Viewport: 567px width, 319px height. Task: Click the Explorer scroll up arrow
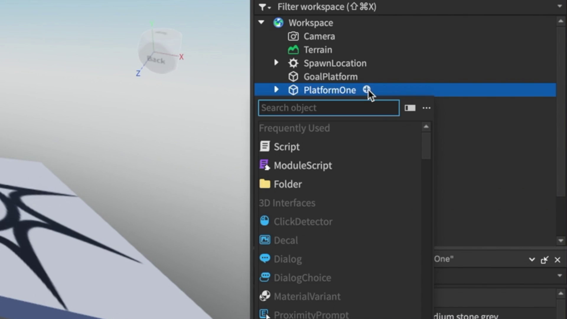click(x=561, y=21)
